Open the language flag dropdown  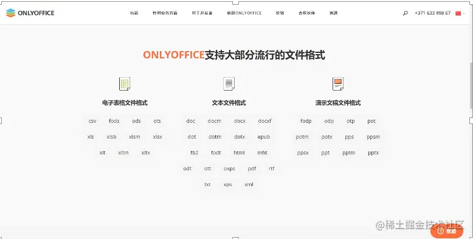(460, 13)
